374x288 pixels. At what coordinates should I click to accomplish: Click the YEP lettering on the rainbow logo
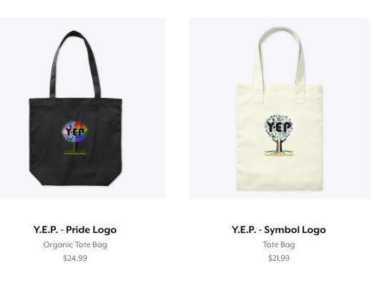(x=75, y=131)
